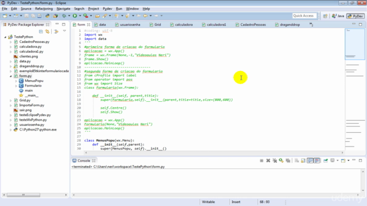Click the Open Console icon

click(343, 161)
